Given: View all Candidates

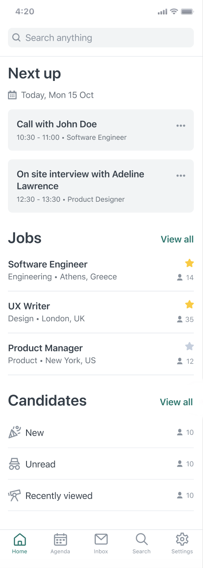Looking at the screenshot, I should [x=176, y=402].
